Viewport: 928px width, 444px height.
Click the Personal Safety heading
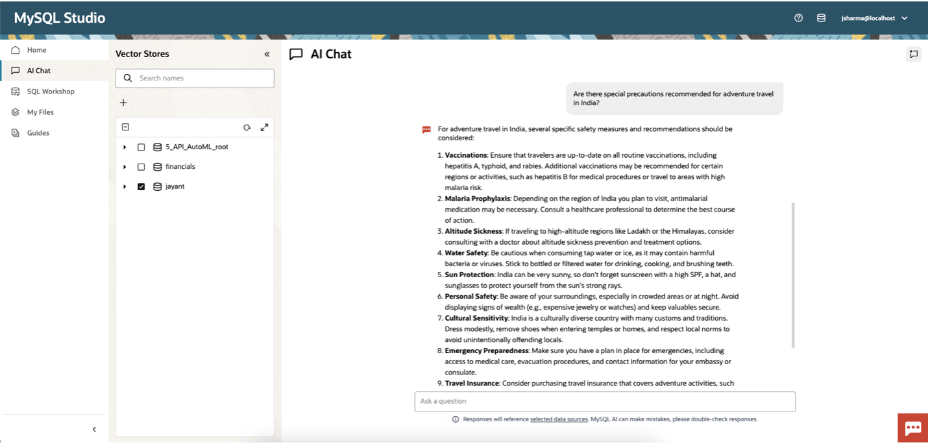tap(471, 297)
